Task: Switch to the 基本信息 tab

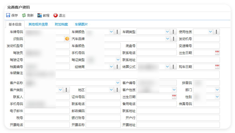Action: coord(15,24)
